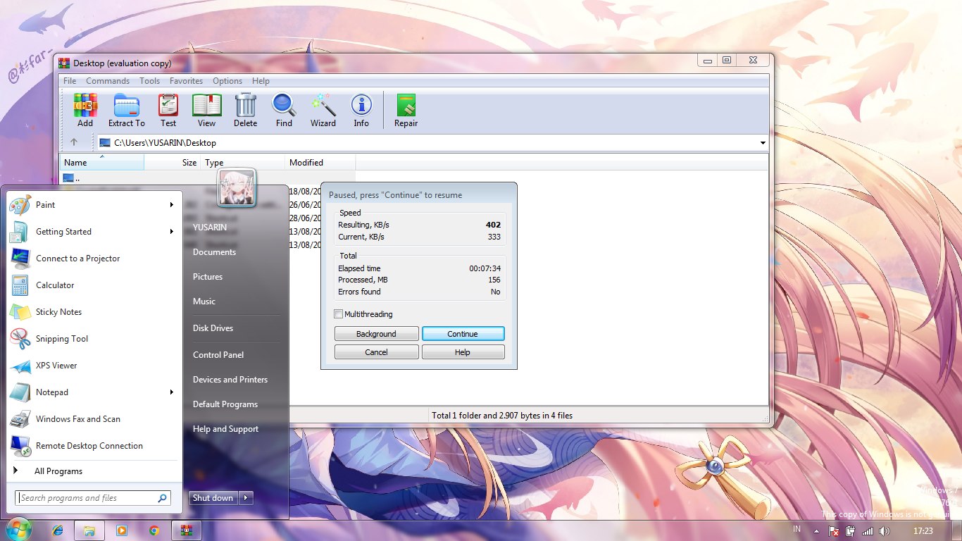
Task: Click the Background button
Action: [x=376, y=334]
